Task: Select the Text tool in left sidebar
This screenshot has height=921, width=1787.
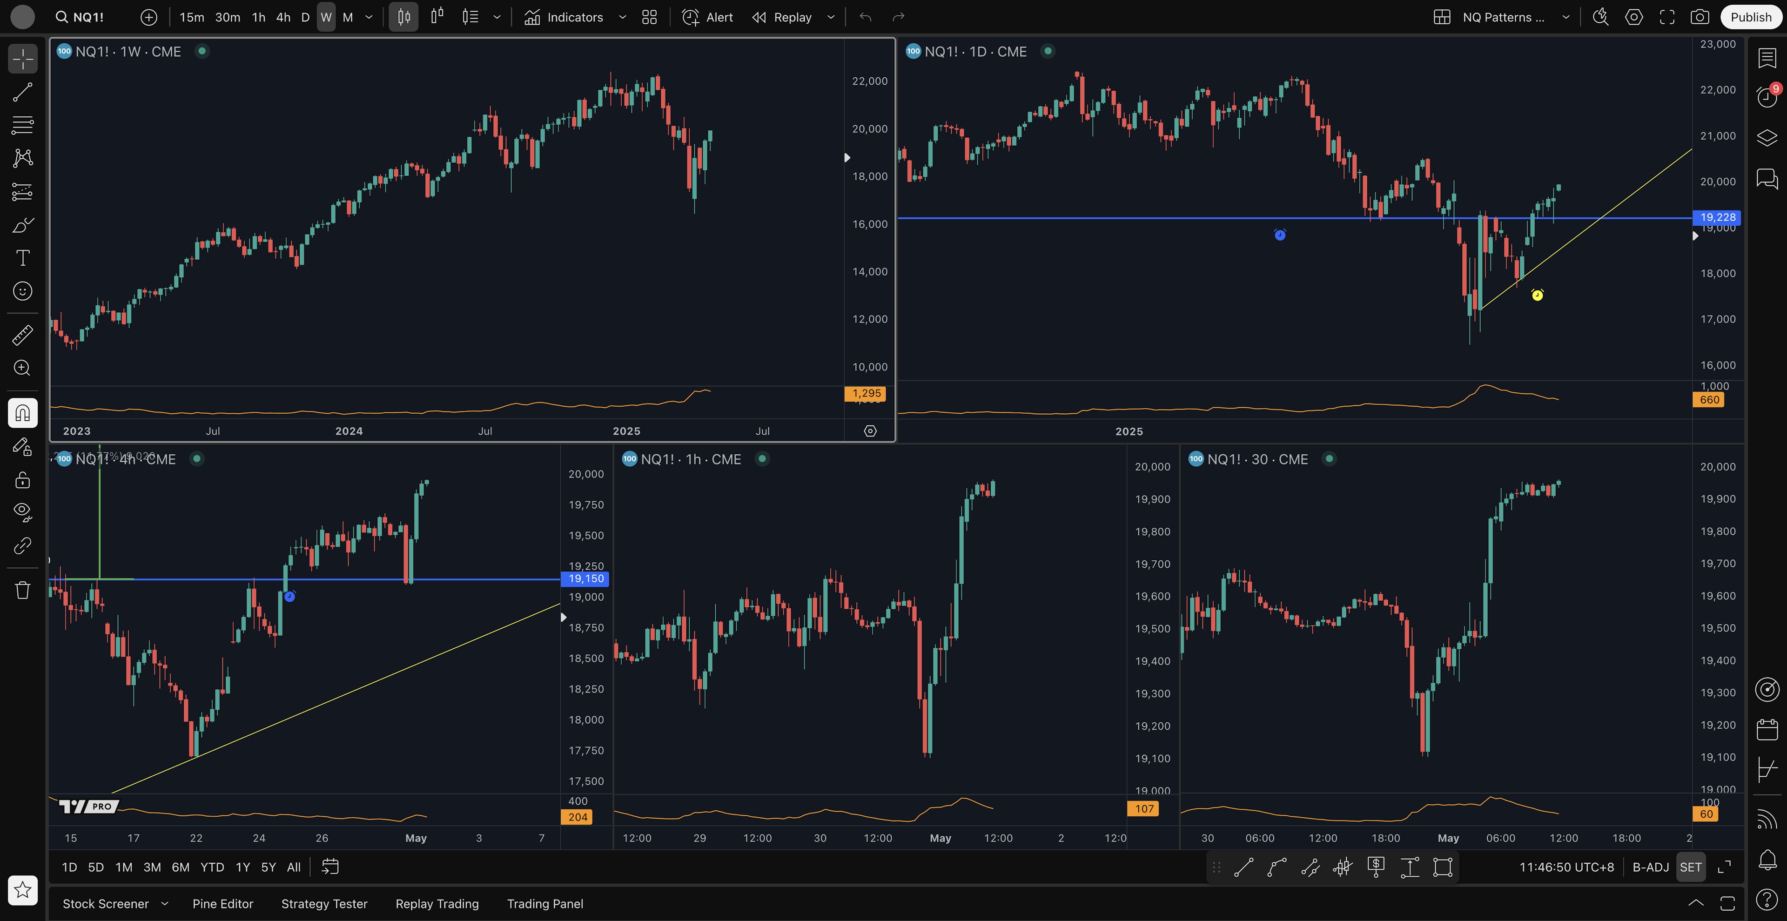Action: point(22,258)
